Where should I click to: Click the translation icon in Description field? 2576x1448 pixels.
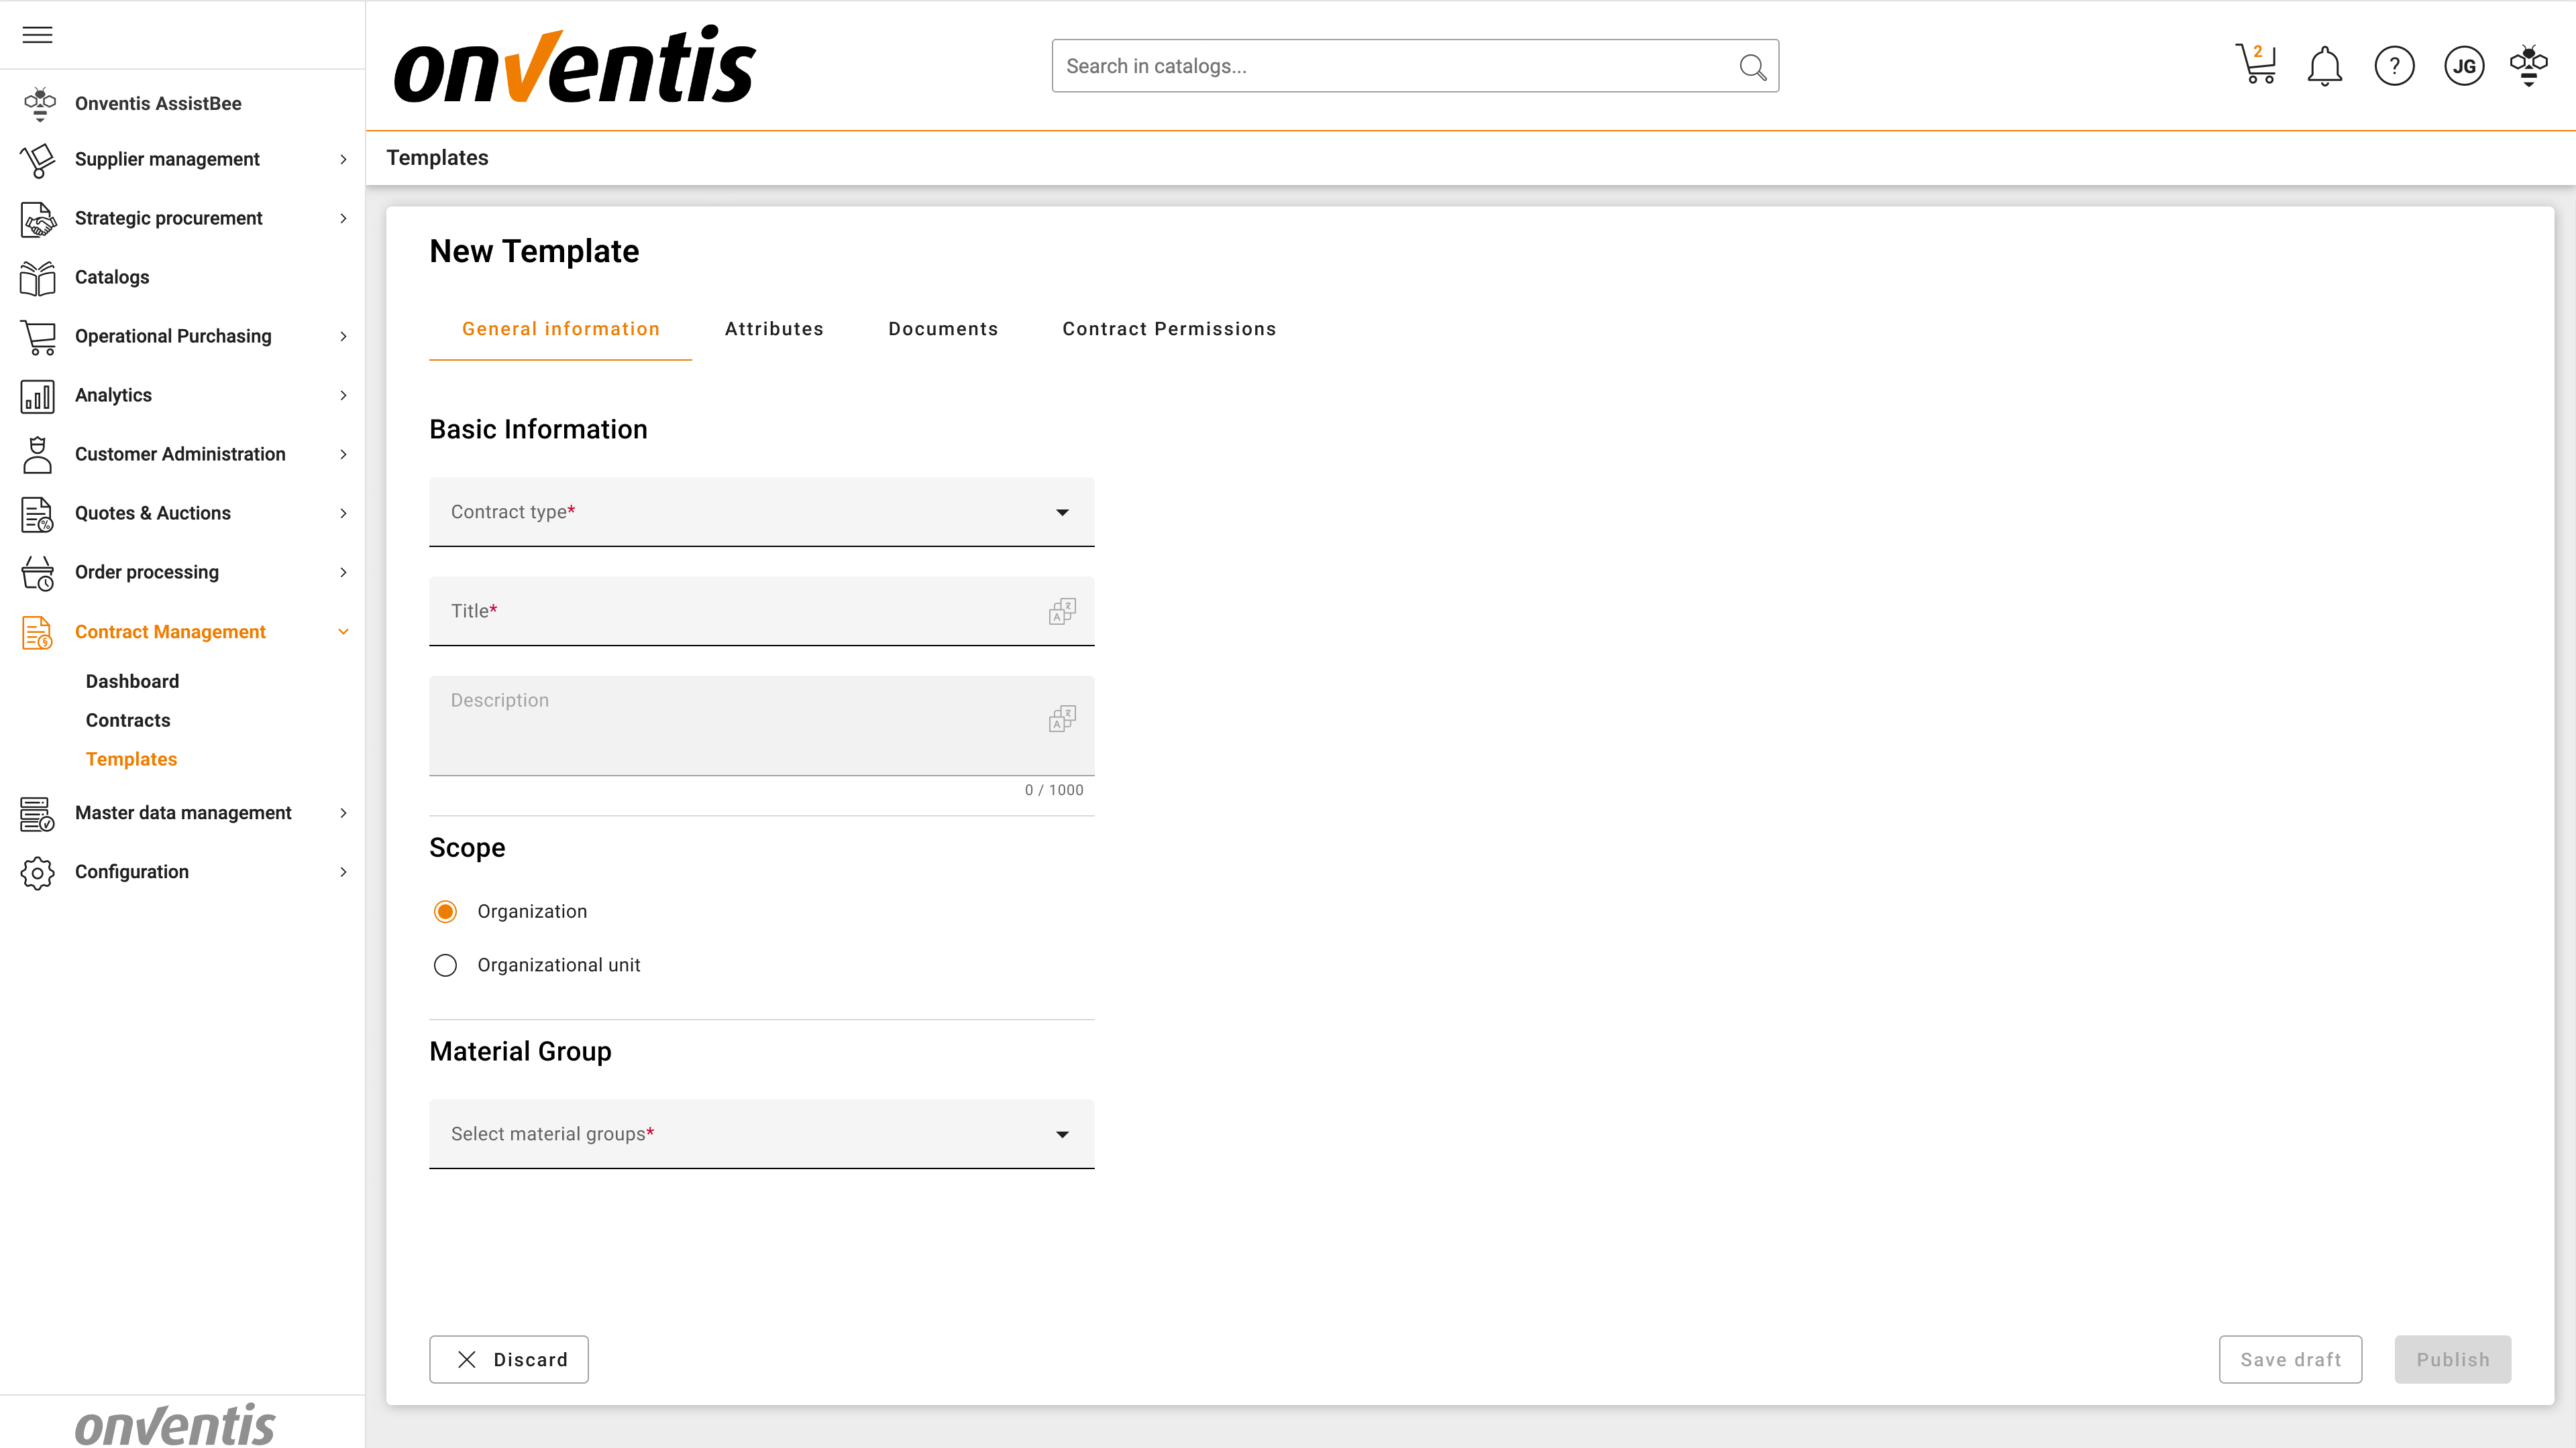(1062, 719)
